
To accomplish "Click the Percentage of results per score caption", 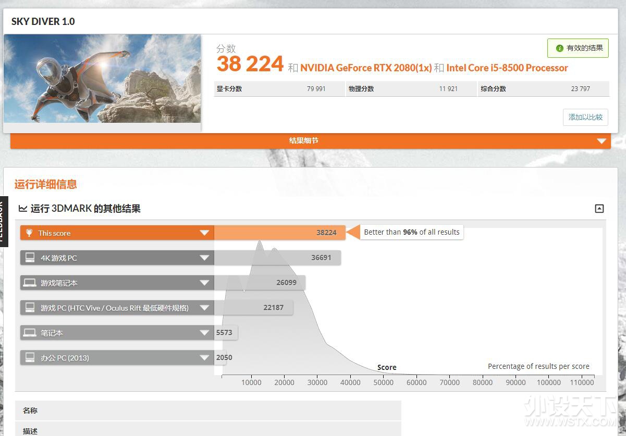I will pyautogui.click(x=538, y=366).
